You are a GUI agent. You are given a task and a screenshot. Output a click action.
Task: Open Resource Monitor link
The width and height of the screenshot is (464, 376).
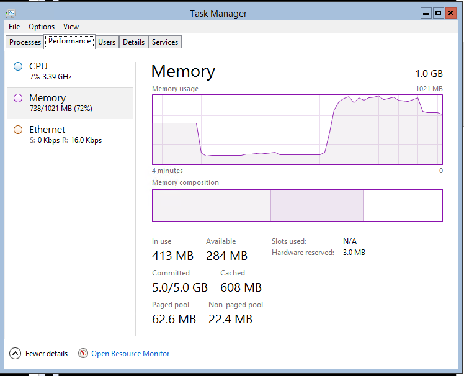pyautogui.click(x=130, y=354)
